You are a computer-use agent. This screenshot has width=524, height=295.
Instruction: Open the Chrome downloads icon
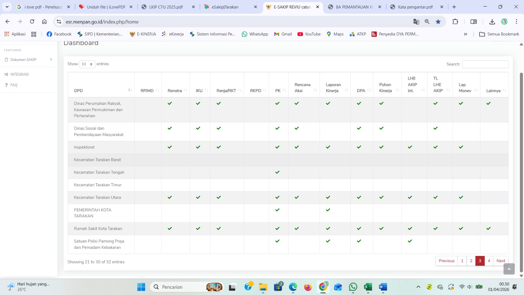pyautogui.click(x=492, y=22)
